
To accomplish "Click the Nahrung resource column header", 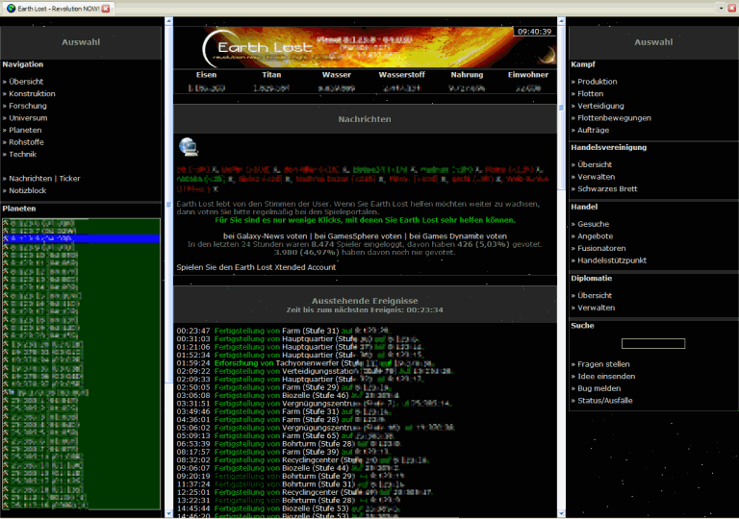I will tap(467, 74).
